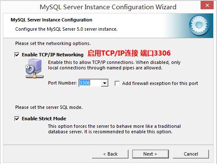Toggle Enable TCP/IP Networking checkbox
This screenshot has width=217, height=164.
pos(17,55)
